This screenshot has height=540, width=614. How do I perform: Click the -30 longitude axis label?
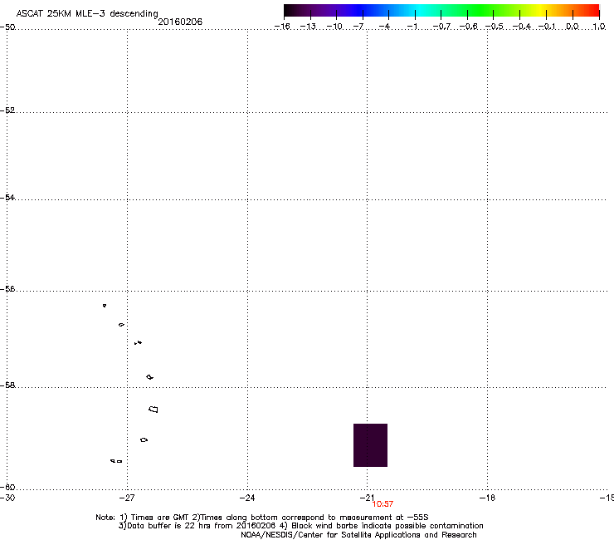(7, 498)
